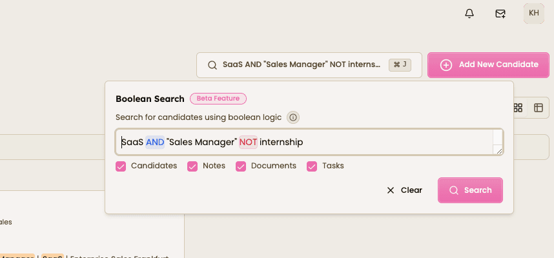Click the magnifier icon in the top search bar
This screenshot has height=258, width=554.
[212, 64]
